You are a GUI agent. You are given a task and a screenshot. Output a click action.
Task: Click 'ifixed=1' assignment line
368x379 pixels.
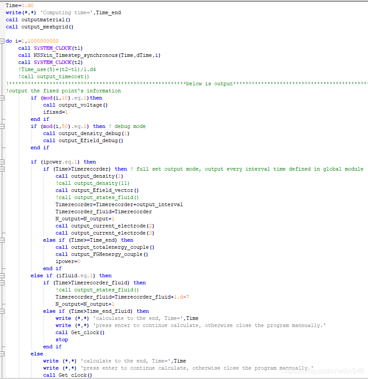pyautogui.click(x=56, y=112)
